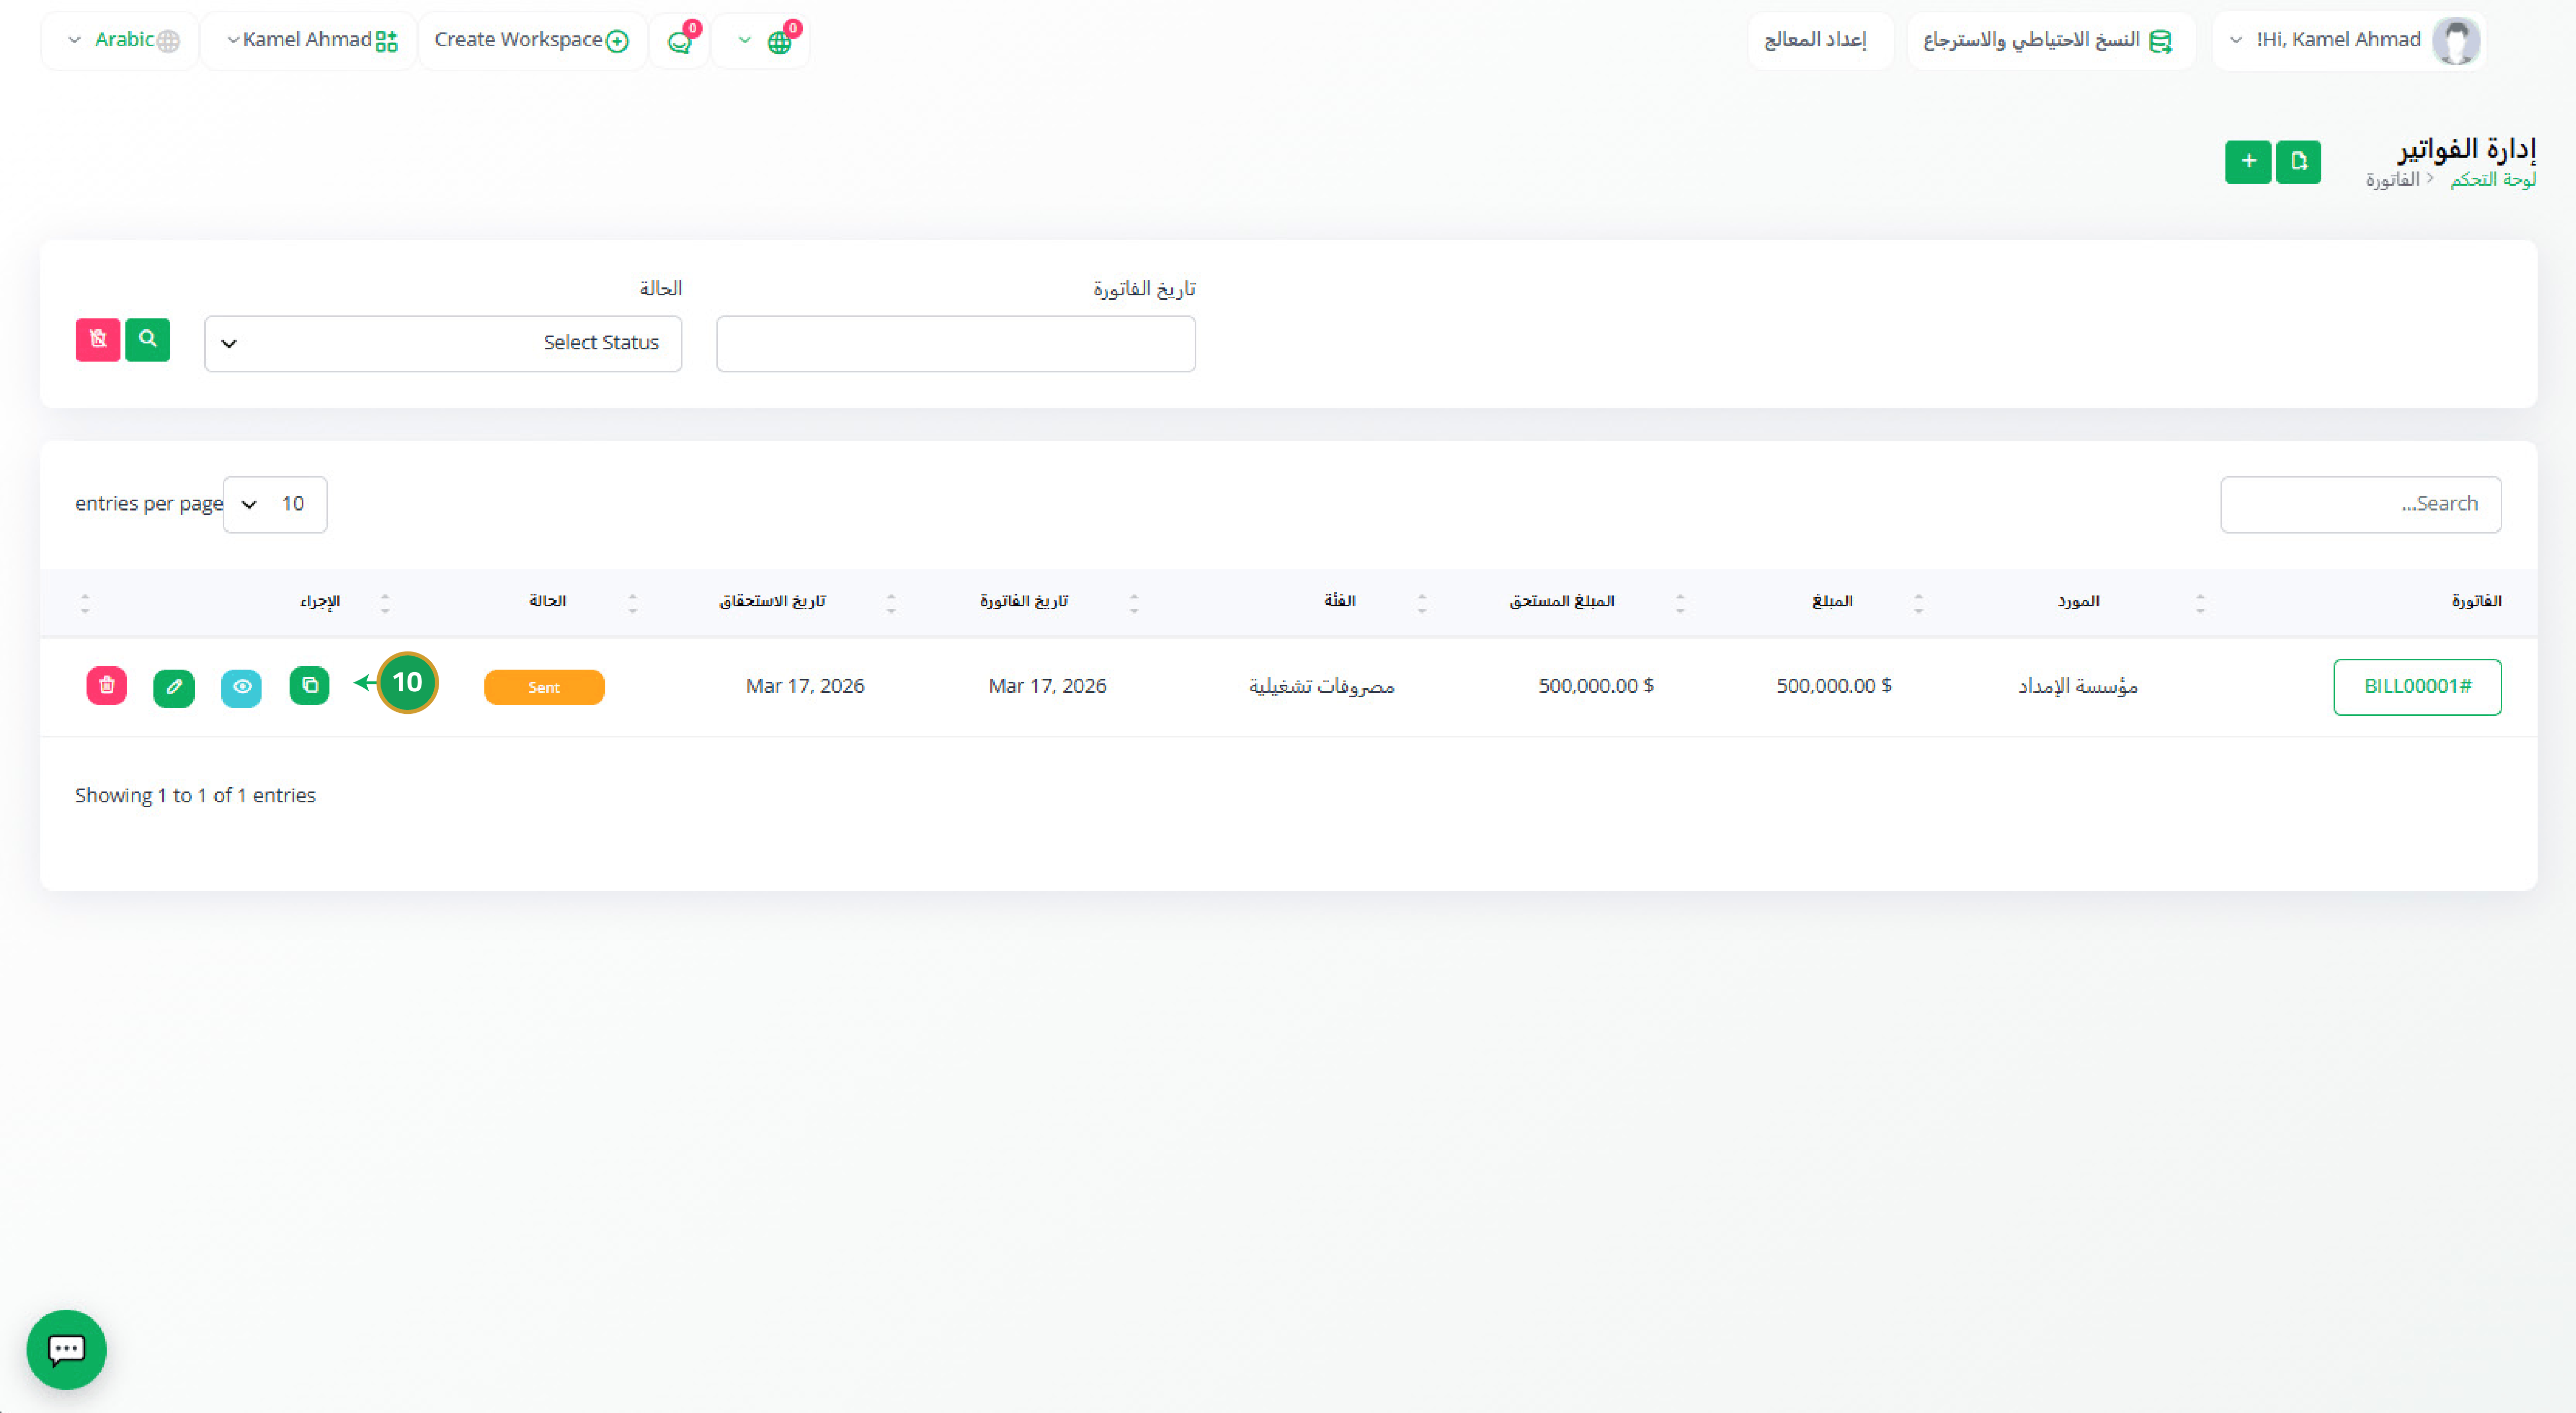Screen dimensions: 2576x1413
Task: Delete bill BILL00001 with trash icon
Action: [x=107, y=685]
